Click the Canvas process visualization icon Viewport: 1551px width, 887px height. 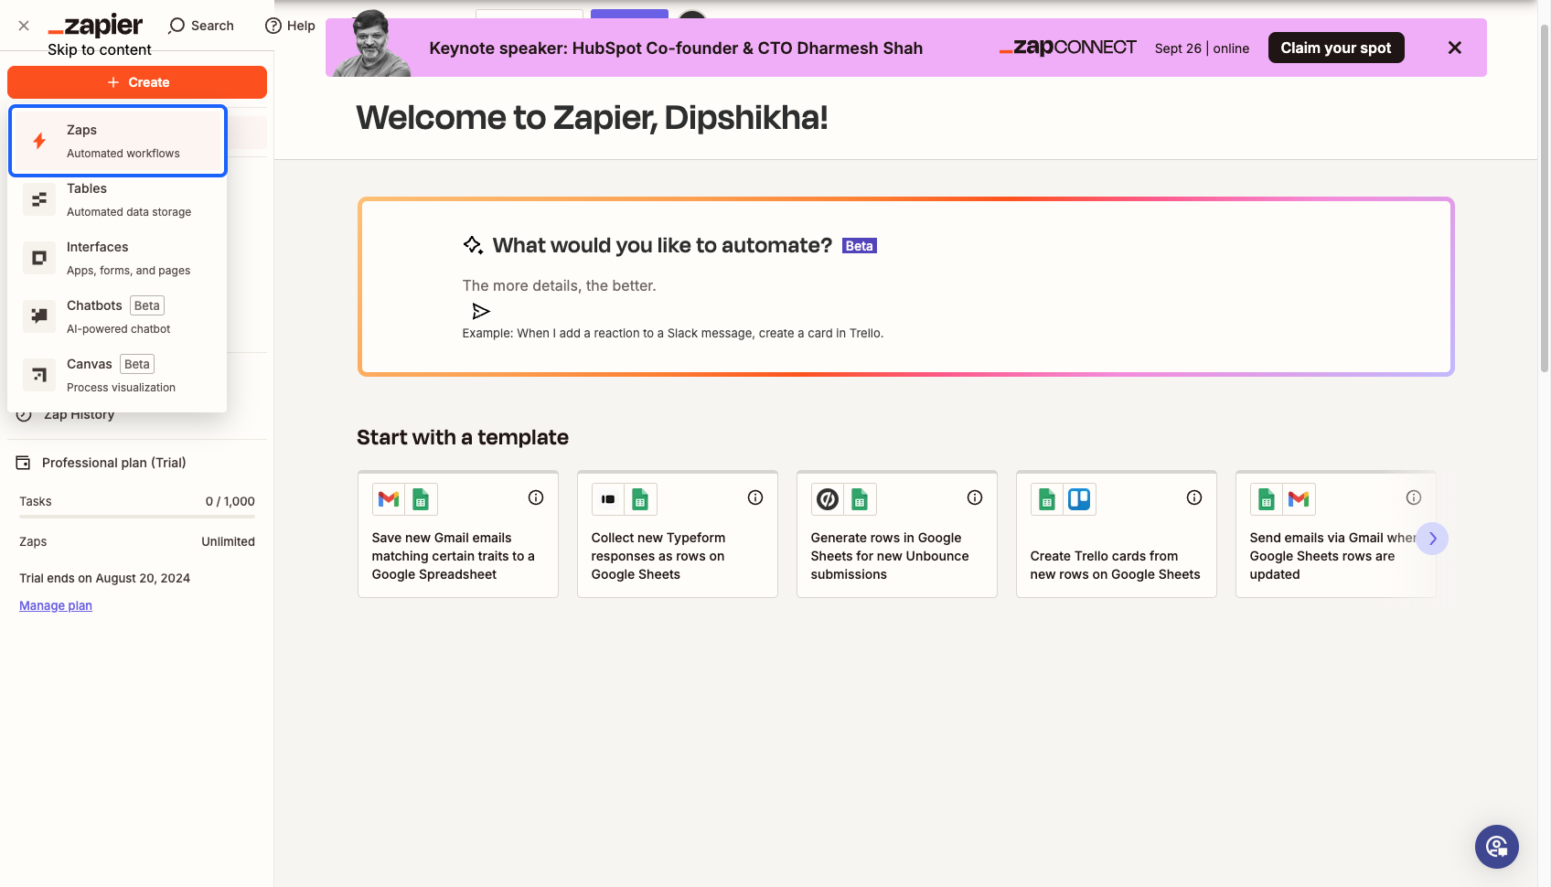[39, 375]
